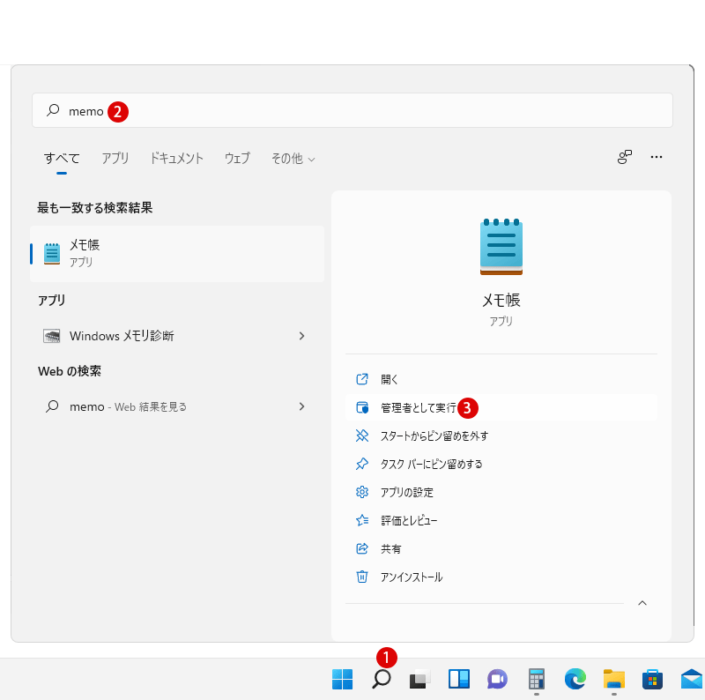Expand the memo web search result arrow
Screen dimensions: 705x700
[301, 406]
